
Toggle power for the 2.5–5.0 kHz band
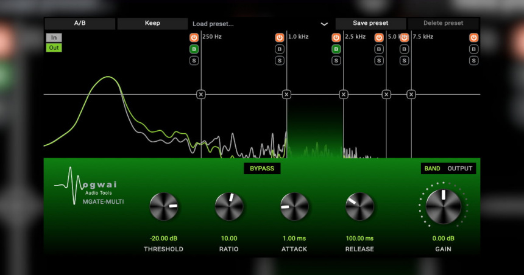pos(378,37)
